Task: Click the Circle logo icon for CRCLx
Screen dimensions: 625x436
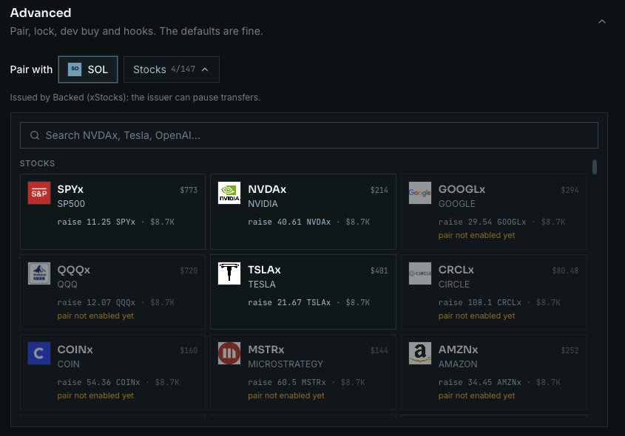Action: point(420,273)
